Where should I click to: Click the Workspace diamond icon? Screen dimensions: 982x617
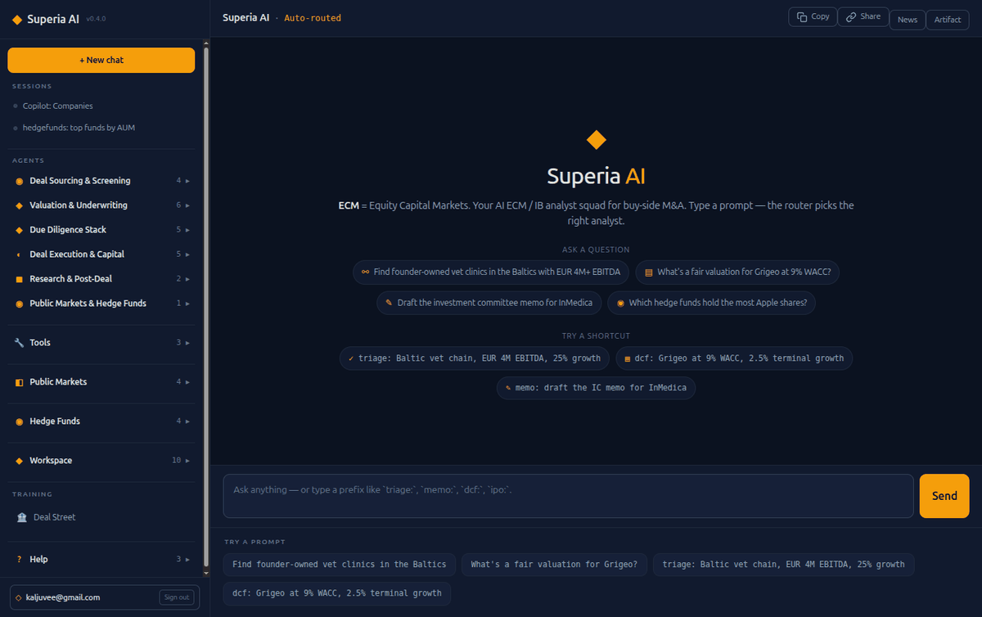coord(20,461)
